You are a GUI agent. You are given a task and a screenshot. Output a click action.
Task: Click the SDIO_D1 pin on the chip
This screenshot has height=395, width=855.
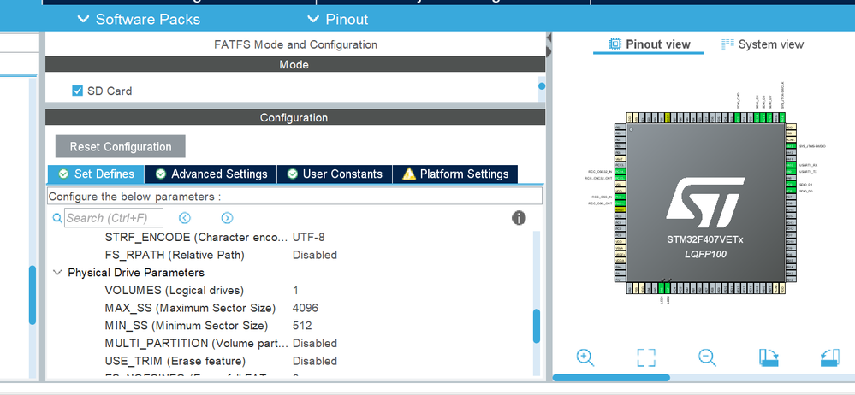(x=791, y=184)
